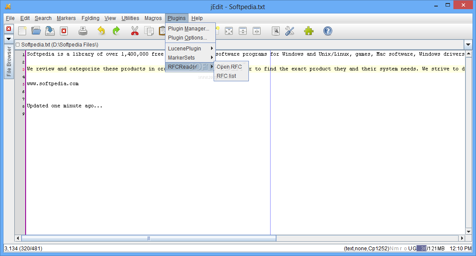Click vertical scrollbar down arrow

pos(469,232)
